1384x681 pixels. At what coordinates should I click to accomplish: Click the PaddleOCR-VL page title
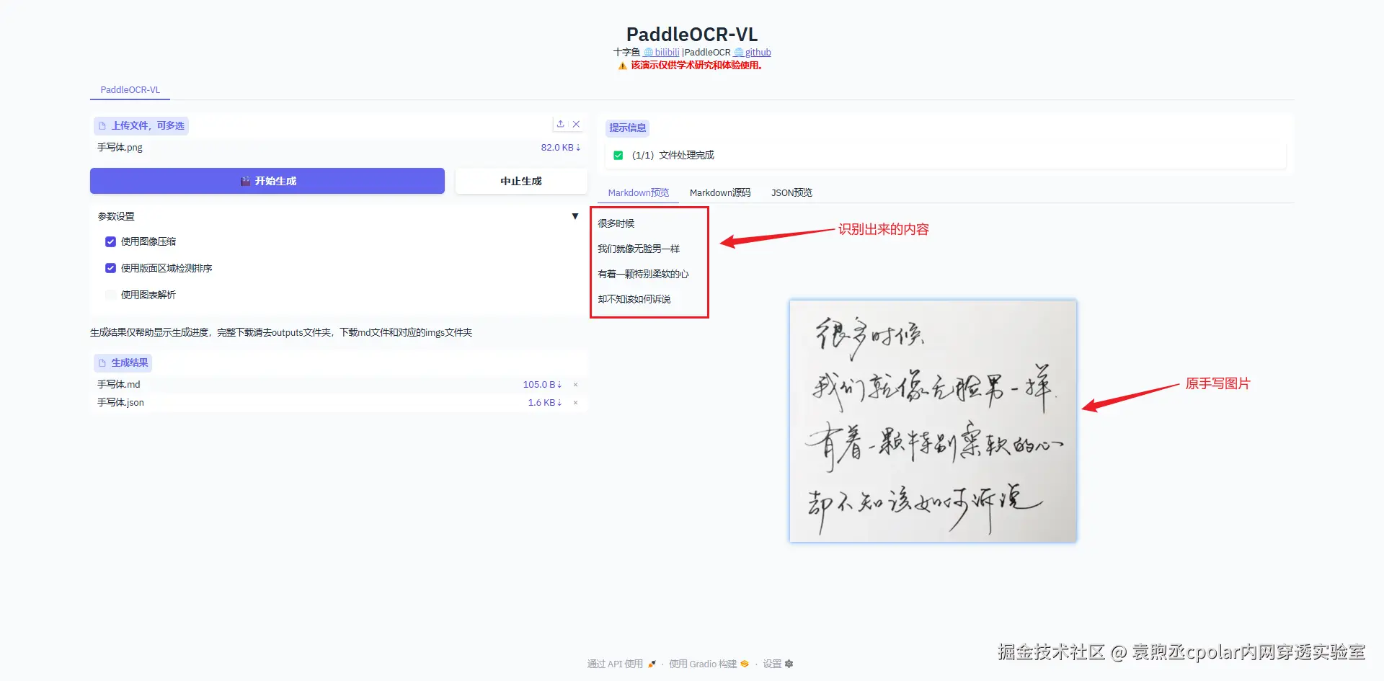pos(692,34)
